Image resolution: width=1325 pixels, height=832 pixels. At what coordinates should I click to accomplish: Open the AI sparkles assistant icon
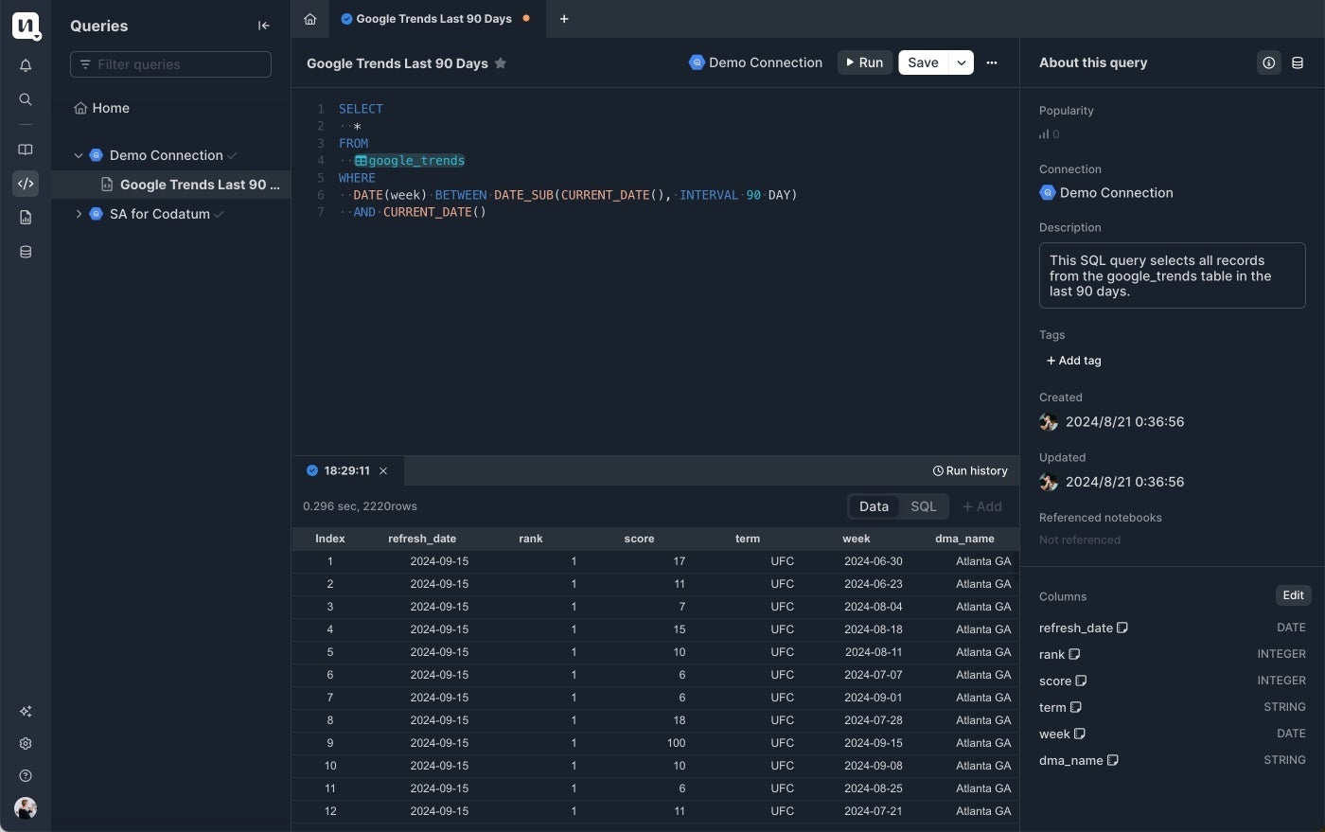[x=26, y=711]
